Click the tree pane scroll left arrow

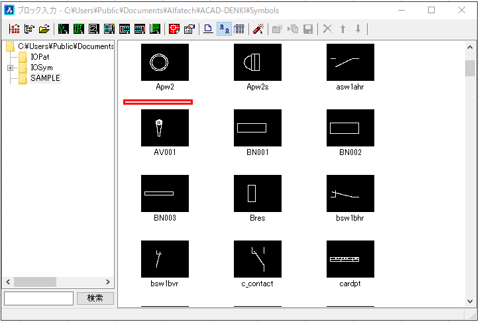8,282
